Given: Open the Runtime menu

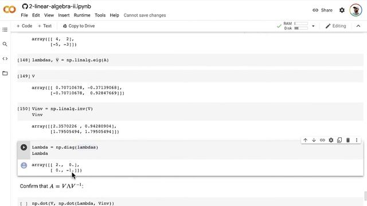Looking at the screenshot, I should (x=82, y=15).
